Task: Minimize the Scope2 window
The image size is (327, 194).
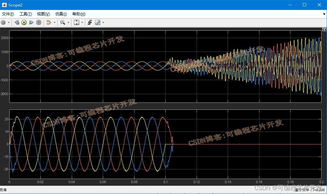Action: [x=290, y=5]
